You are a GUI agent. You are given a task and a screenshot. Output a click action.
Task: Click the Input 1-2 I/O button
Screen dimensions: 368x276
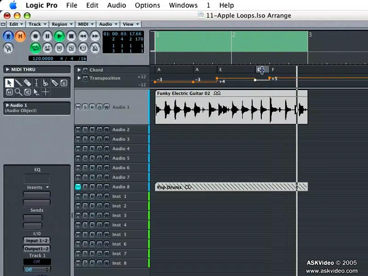37,241
